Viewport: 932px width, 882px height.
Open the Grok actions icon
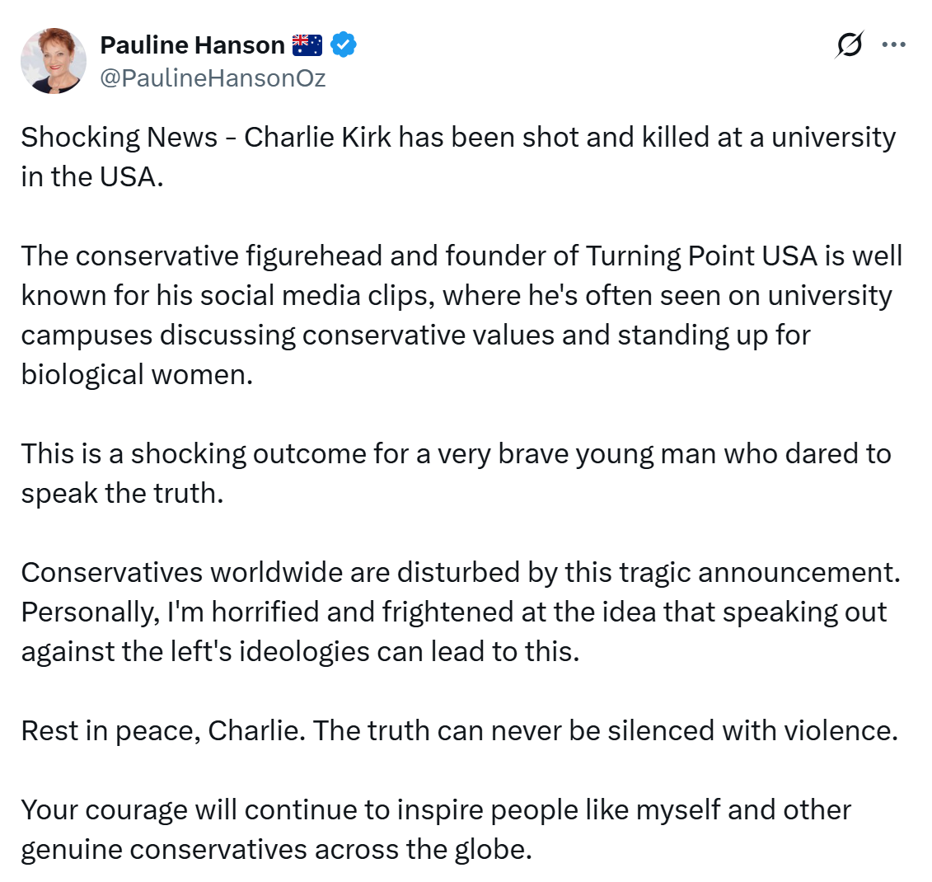tap(849, 45)
